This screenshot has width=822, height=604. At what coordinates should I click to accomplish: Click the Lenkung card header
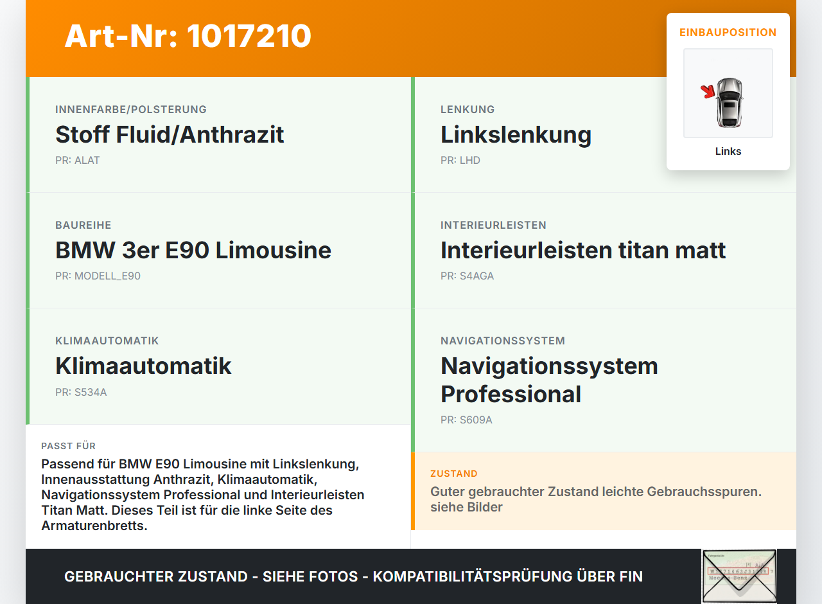click(467, 109)
